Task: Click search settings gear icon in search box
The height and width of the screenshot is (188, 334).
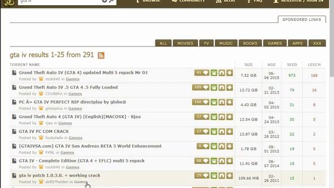Action: (104, 1)
